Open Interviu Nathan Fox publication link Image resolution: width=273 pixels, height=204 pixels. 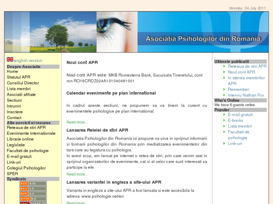pos(246,95)
